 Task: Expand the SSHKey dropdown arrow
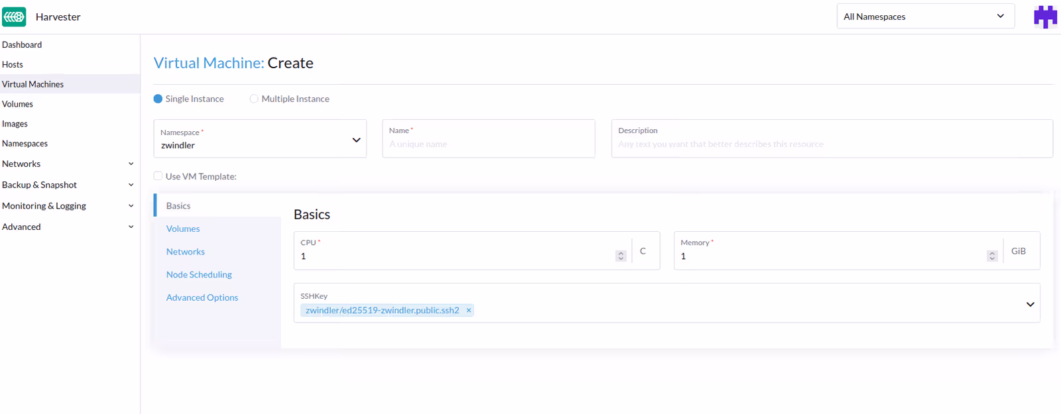click(x=1030, y=304)
